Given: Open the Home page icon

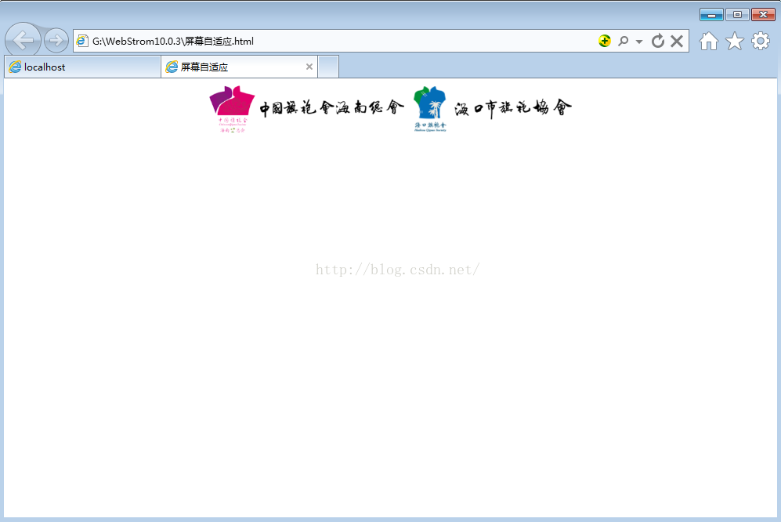Looking at the screenshot, I should [x=709, y=42].
